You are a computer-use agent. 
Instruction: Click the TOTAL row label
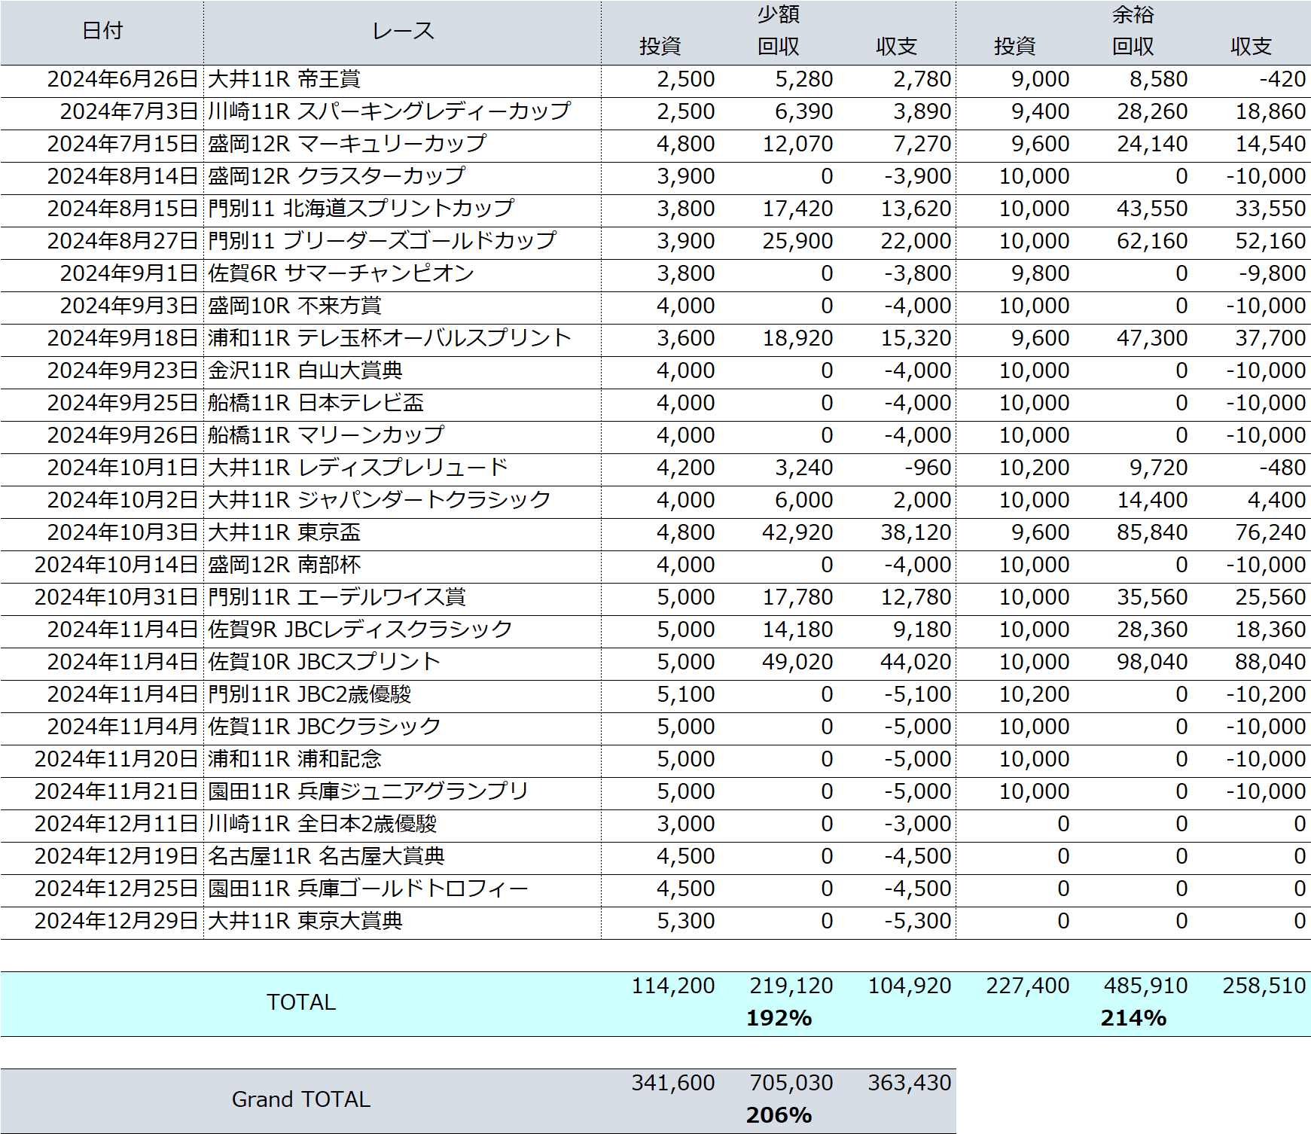[301, 1002]
